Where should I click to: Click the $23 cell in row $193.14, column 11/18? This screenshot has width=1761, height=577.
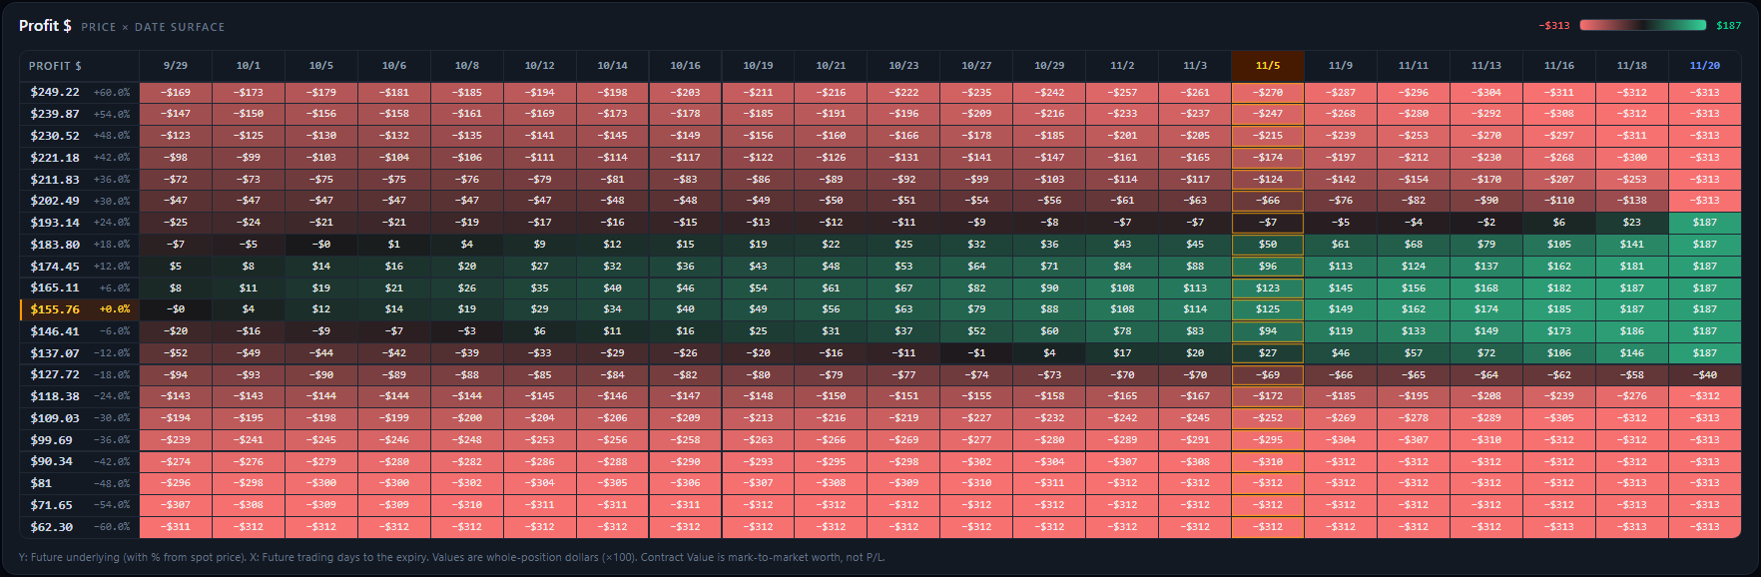pyautogui.click(x=1632, y=223)
